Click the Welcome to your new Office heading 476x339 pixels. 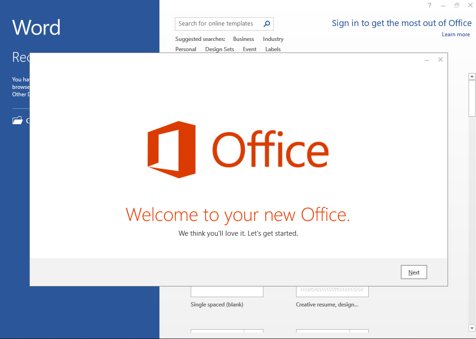(238, 214)
